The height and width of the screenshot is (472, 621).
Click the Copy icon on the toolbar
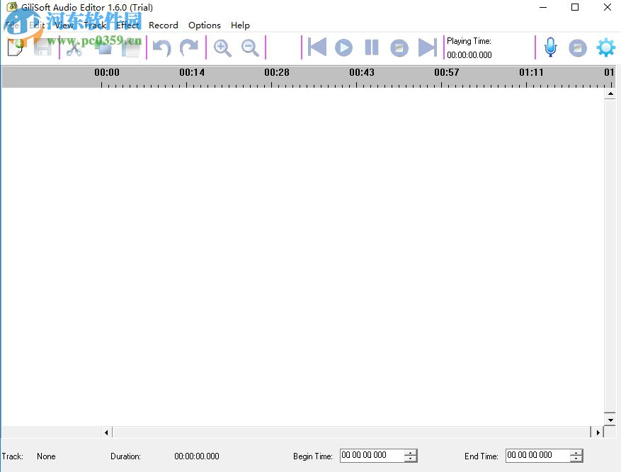coord(103,48)
